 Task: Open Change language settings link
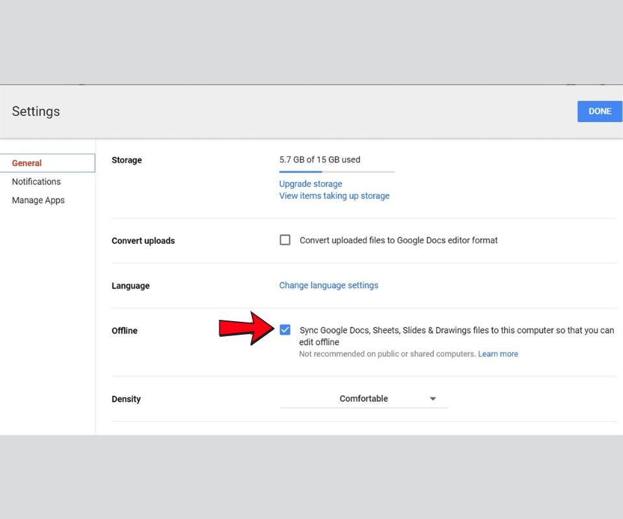328,285
